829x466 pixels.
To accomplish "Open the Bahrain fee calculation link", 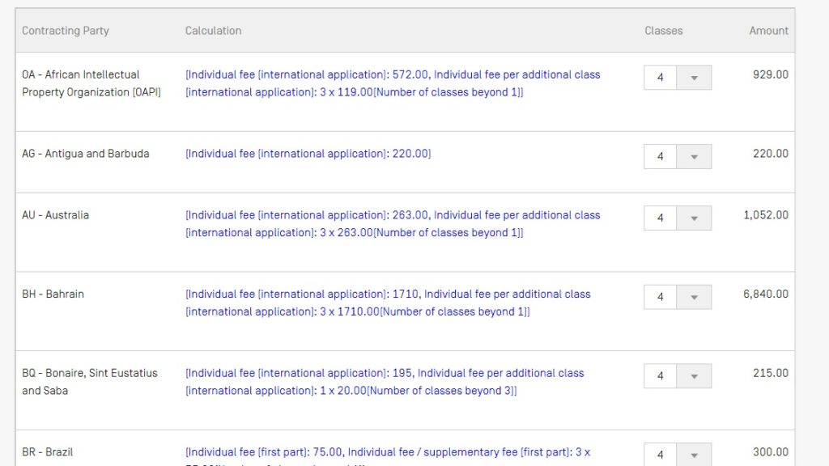I will [x=388, y=303].
